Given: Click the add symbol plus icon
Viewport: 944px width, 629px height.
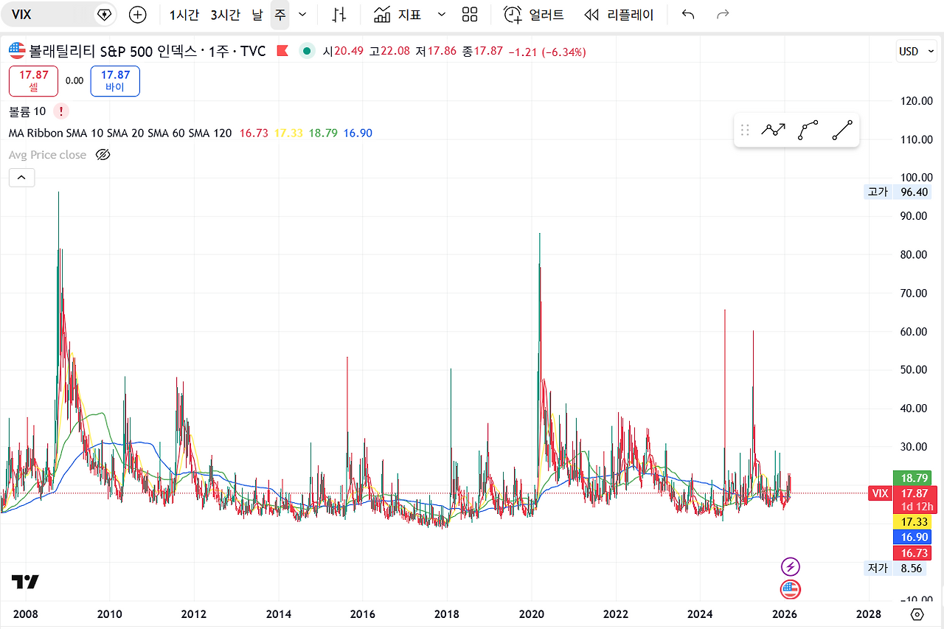Looking at the screenshot, I should pyautogui.click(x=137, y=15).
